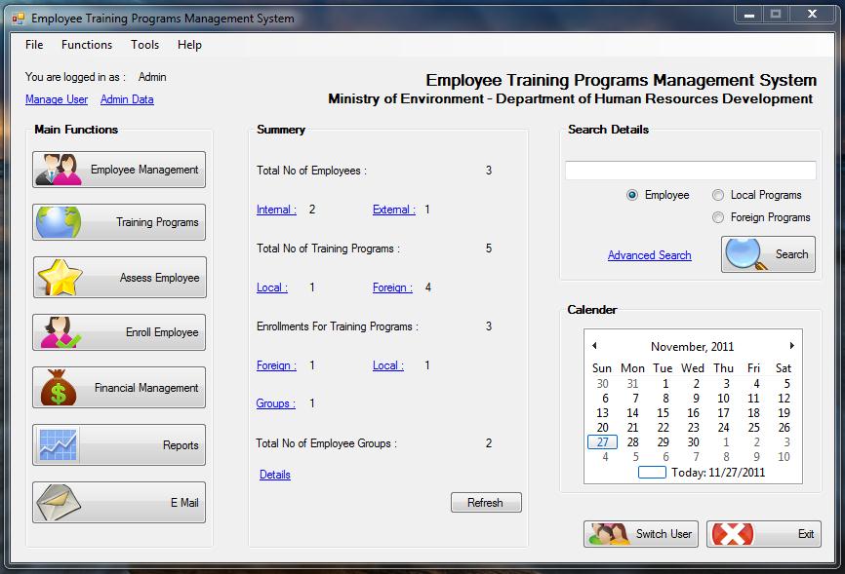Viewport: 845px width, 574px height.
Task: Open E Mail envelope icon
Action: click(59, 503)
